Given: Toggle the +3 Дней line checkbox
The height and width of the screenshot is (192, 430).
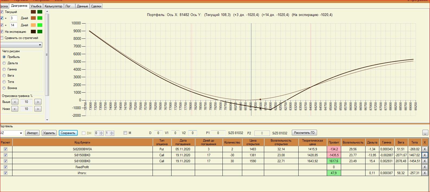Looking at the screenshot, I should click(2, 18).
